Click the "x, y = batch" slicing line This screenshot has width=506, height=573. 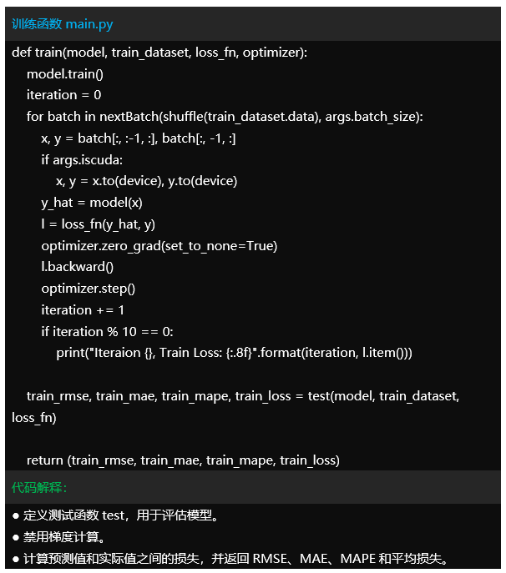139,138
